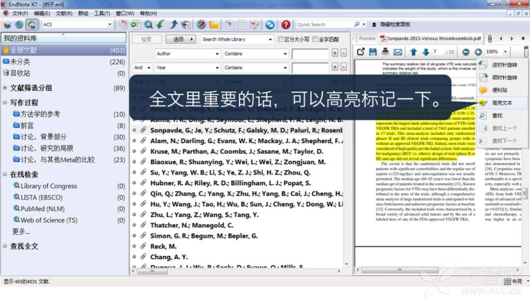Click the Quick Search magnifier icon
The image size is (530, 304).
pos(357,25)
